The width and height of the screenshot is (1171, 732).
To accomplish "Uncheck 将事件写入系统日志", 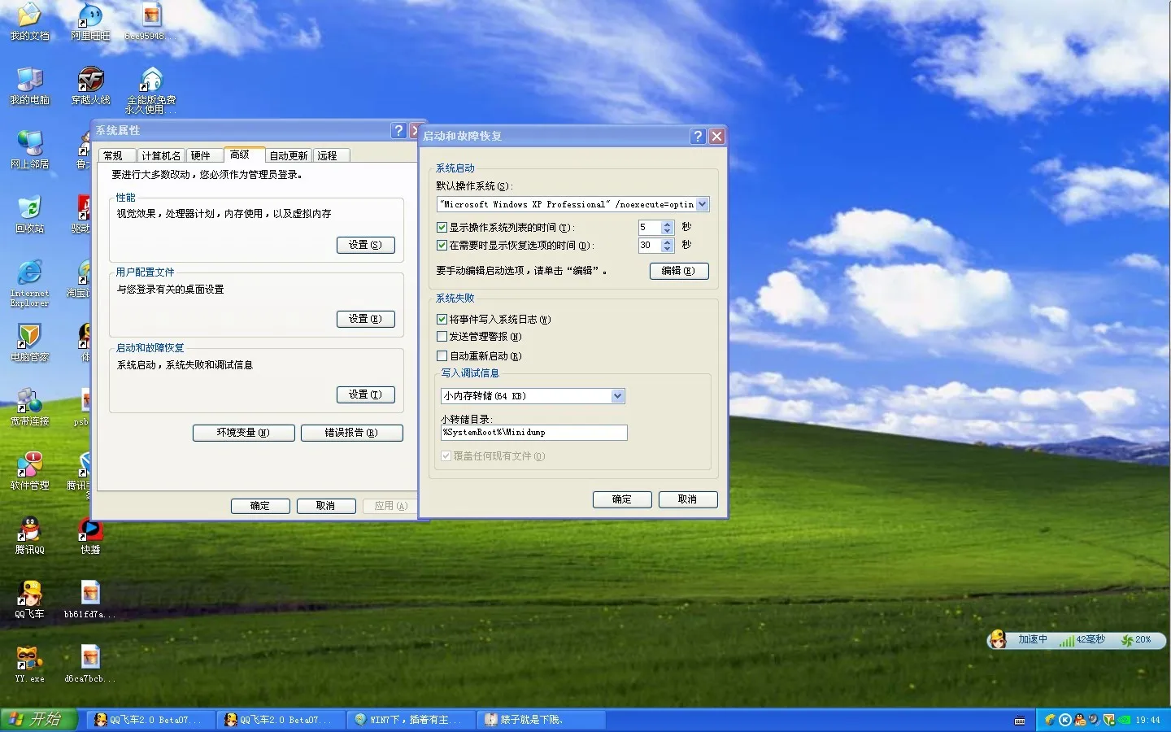I will point(442,319).
